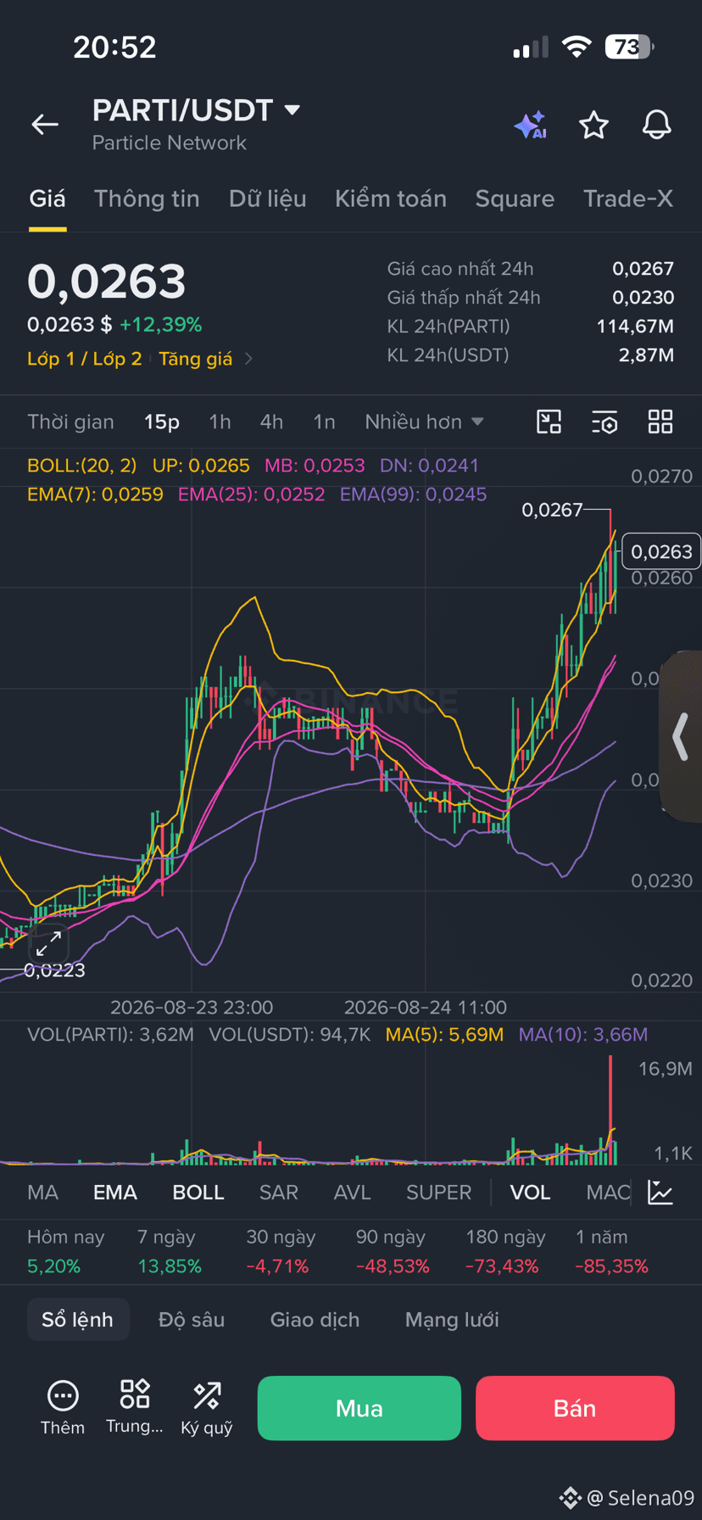Toggle the VOL sub-indicator
The image size is (702, 1520).
[530, 1192]
